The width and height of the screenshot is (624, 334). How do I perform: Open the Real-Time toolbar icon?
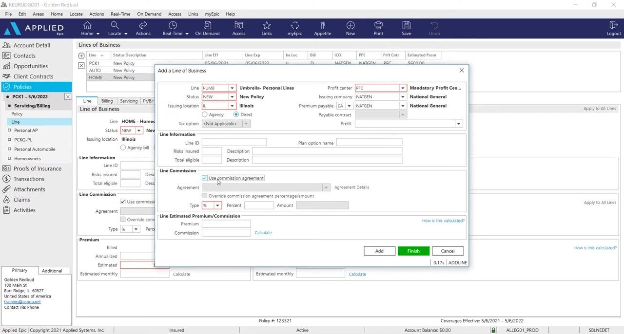point(173,25)
